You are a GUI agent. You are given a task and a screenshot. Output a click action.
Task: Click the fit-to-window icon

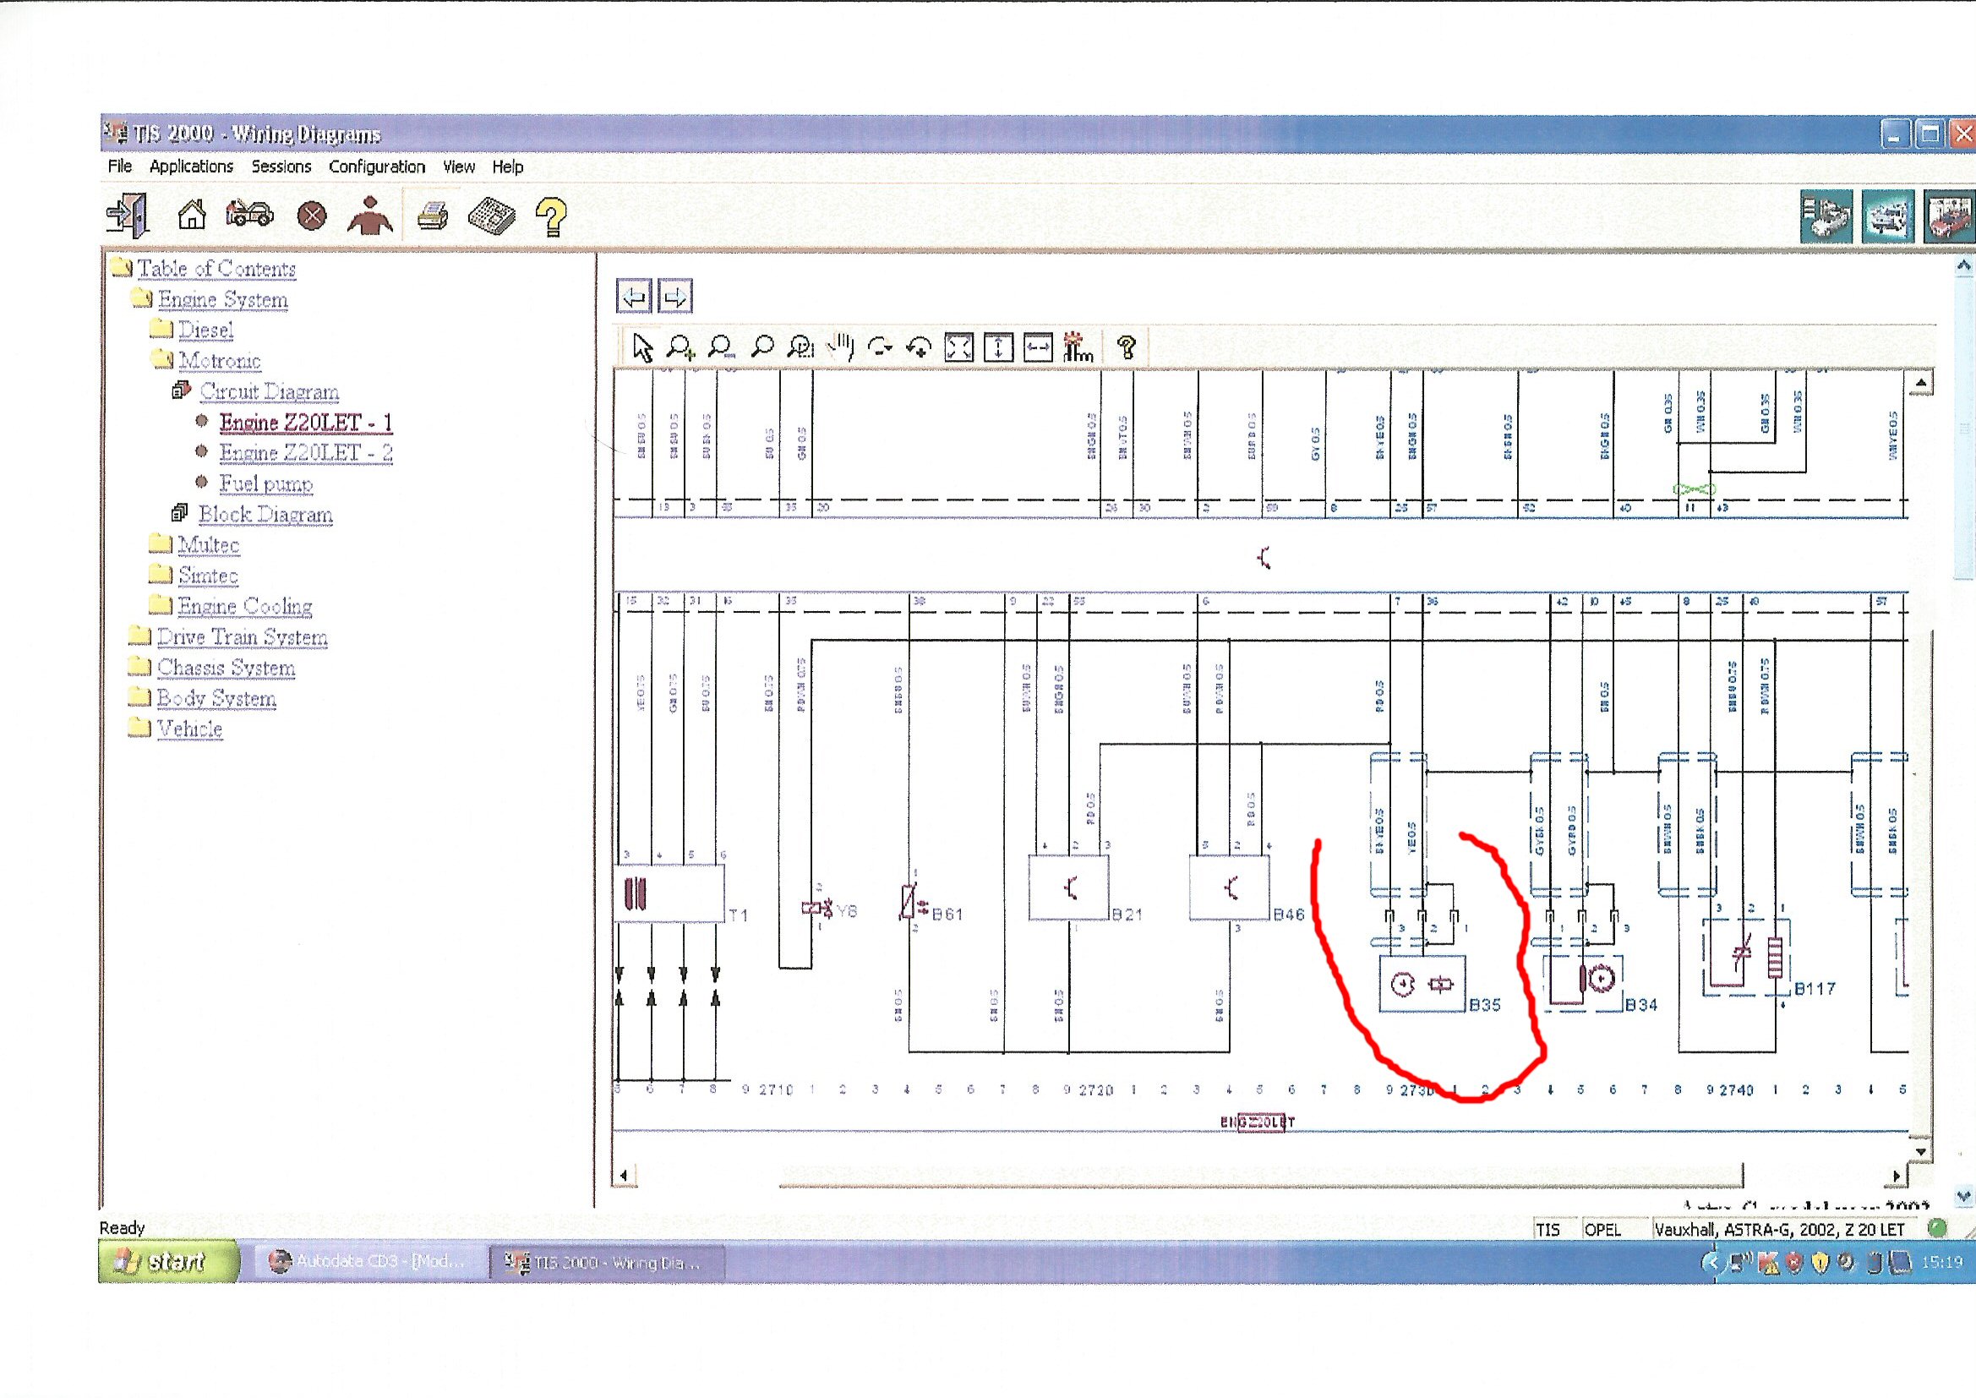click(958, 347)
